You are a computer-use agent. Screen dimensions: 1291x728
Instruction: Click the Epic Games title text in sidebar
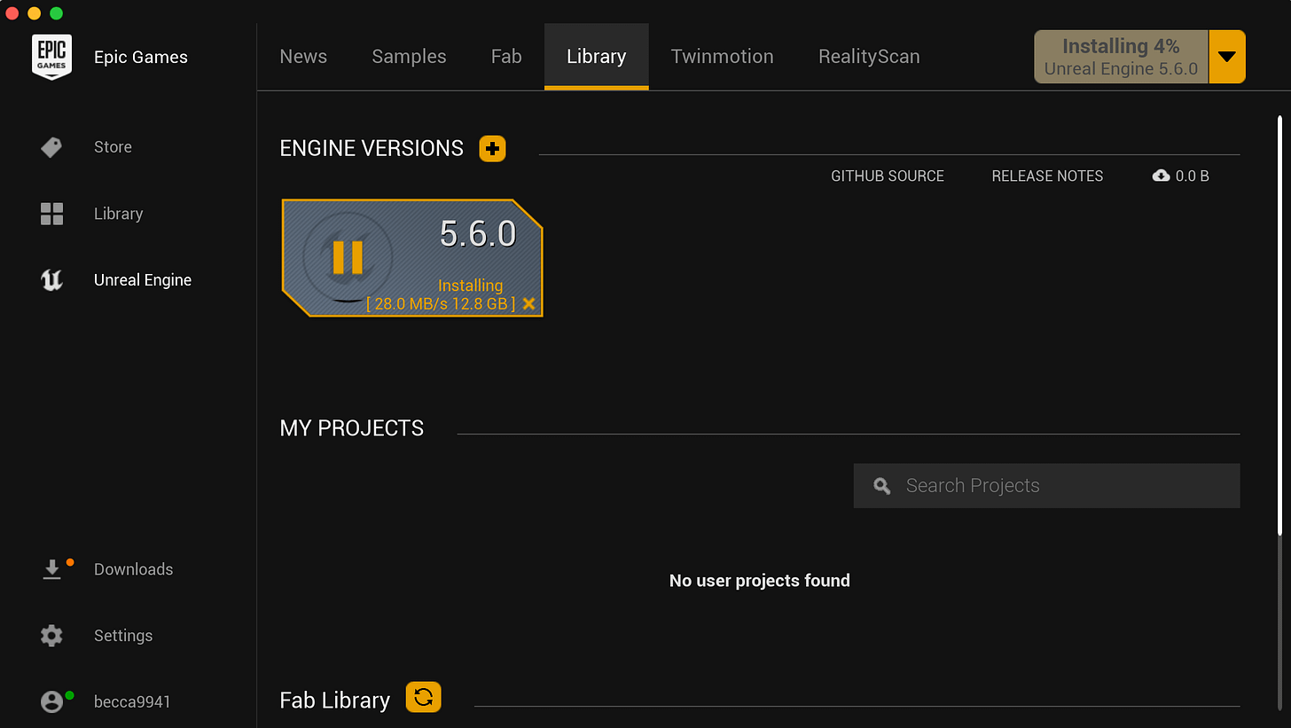coord(141,57)
